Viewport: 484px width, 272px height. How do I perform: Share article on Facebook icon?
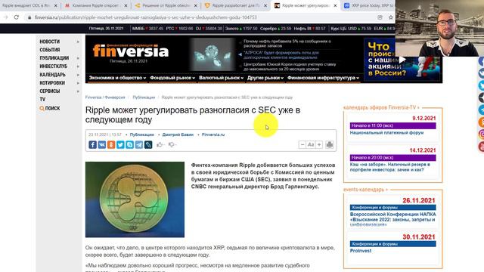[92, 144]
